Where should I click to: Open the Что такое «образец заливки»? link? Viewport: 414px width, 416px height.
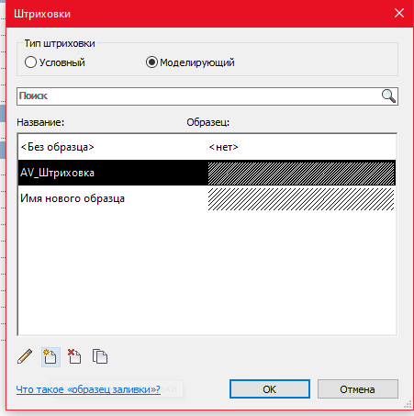pos(88,389)
